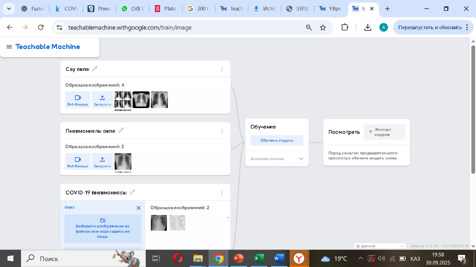476x267 pixels.
Task: Switch to the WhatsApp (50) tab
Action: tap(132, 9)
